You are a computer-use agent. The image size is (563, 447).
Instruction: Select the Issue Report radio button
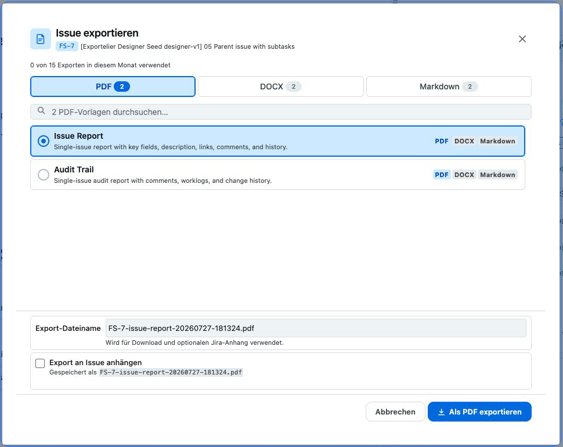point(44,141)
